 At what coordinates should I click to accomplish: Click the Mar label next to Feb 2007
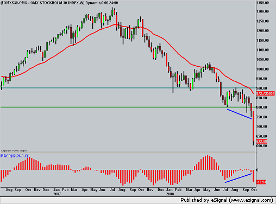tap(74, 190)
